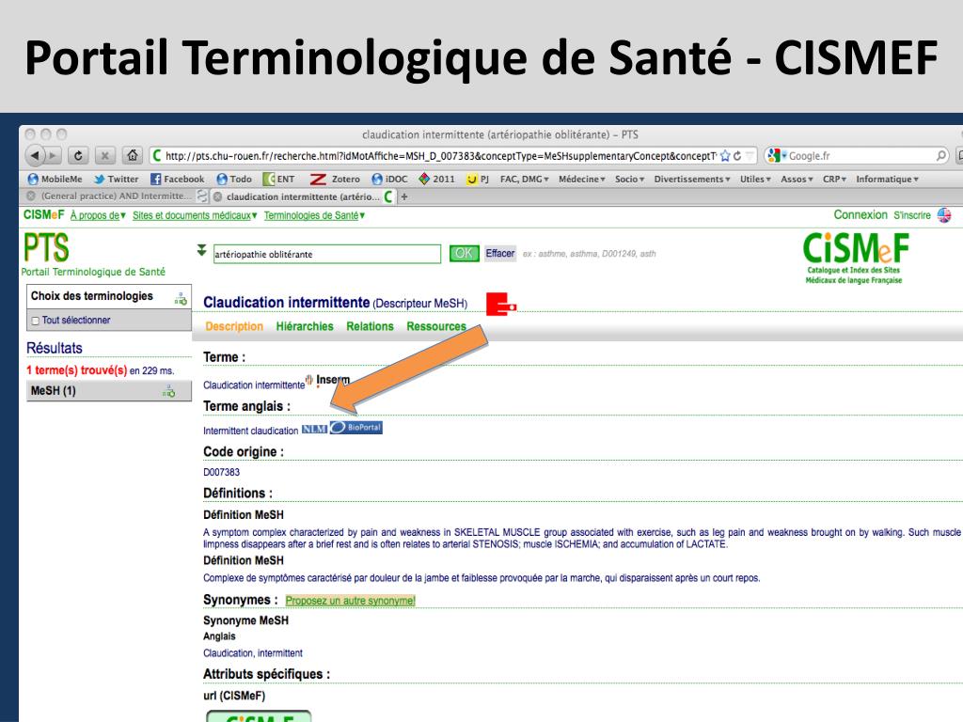Image resolution: width=963 pixels, height=722 pixels.
Task: Switch to the Relations tab
Action: 370,326
